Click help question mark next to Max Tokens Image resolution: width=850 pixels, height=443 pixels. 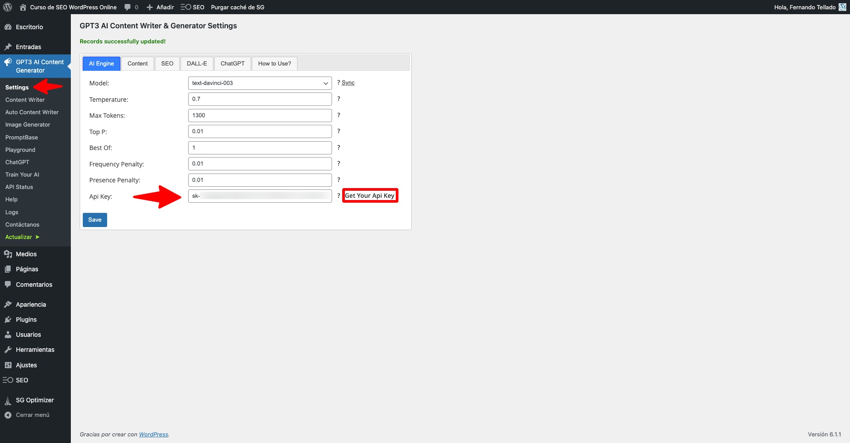[x=339, y=115]
